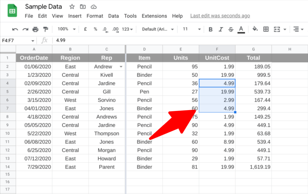Open the Data menu

coord(113,16)
